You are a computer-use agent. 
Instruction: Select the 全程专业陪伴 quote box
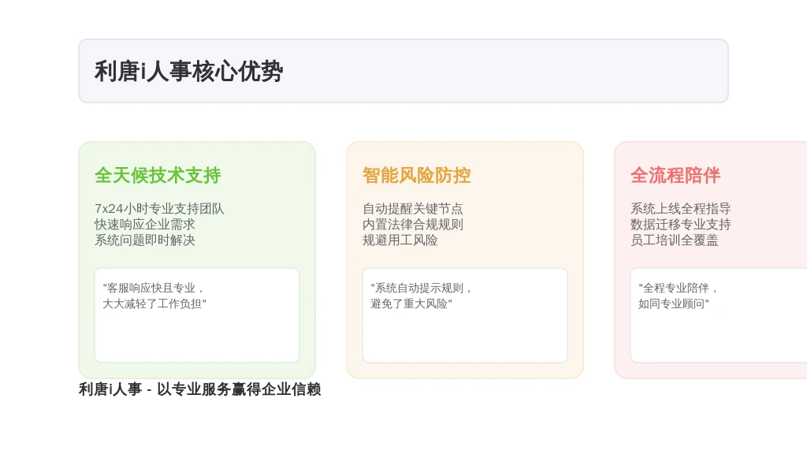point(719,315)
